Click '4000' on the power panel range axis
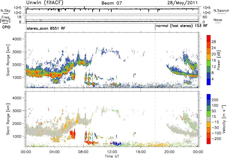This screenshot has width=229, height=158. [x=17, y=39]
